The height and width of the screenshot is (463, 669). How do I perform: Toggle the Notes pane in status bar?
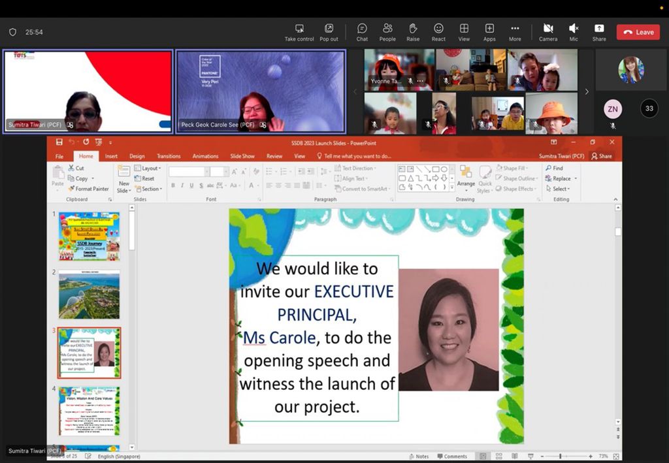[x=419, y=456]
